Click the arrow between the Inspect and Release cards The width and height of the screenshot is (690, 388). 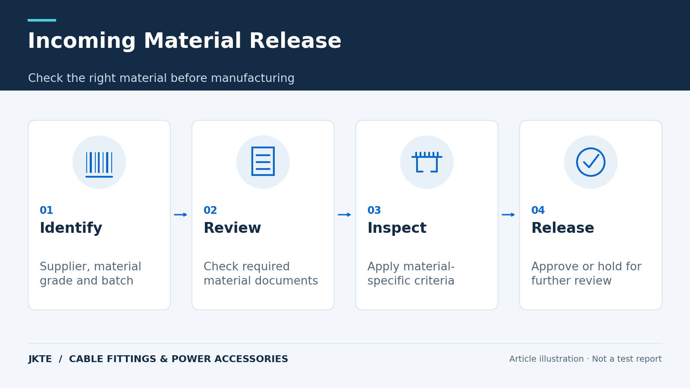point(508,215)
